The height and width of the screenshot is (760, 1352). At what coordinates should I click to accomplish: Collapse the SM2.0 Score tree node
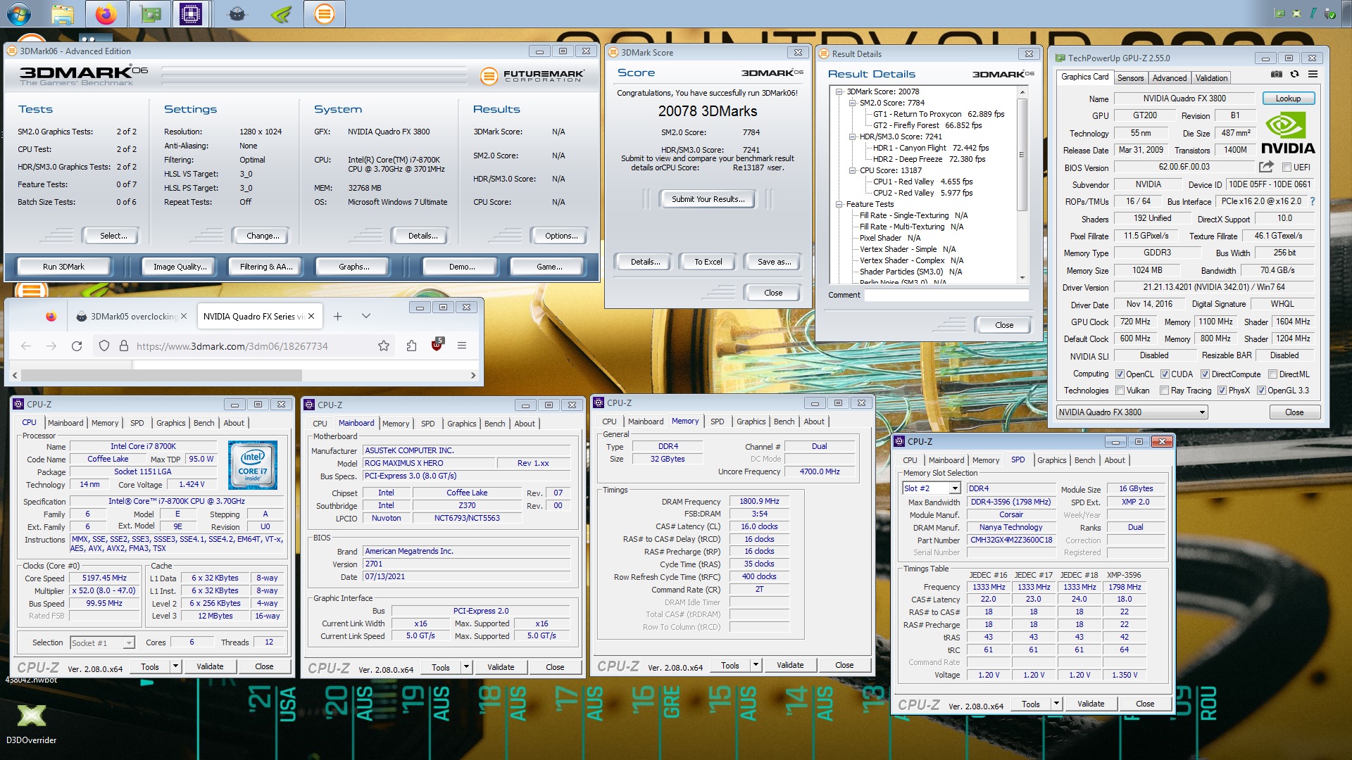pyautogui.click(x=852, y=103)
